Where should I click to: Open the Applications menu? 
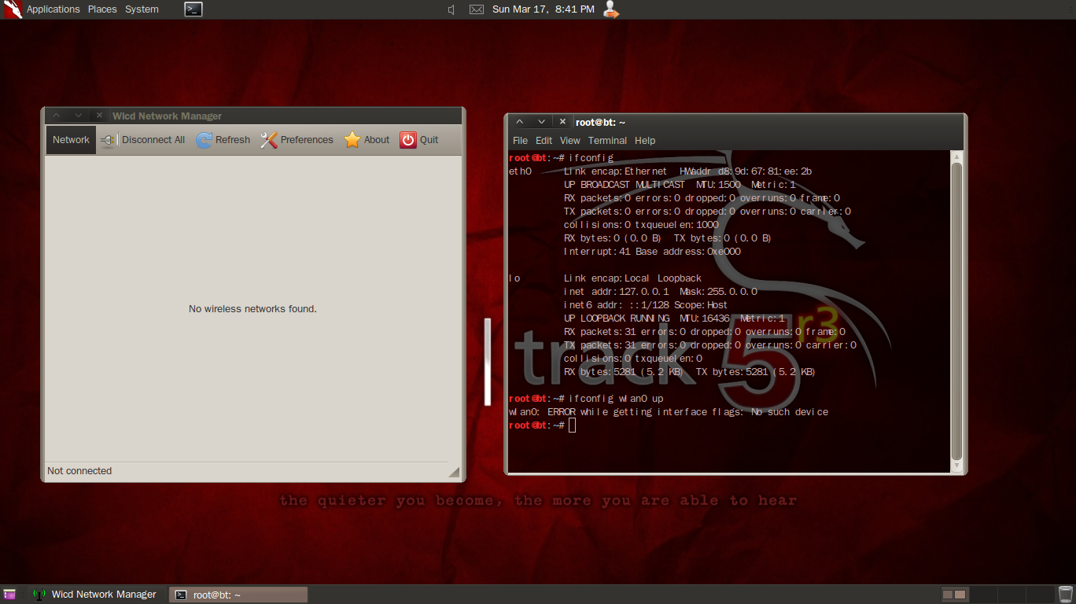tap(53, 9)
